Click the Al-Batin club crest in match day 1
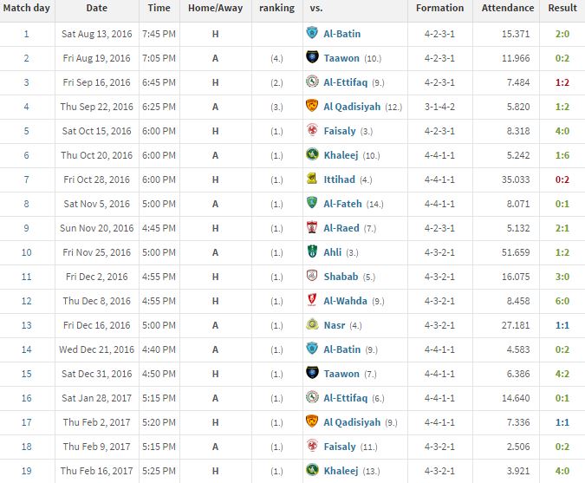 [x=312, y=33]
